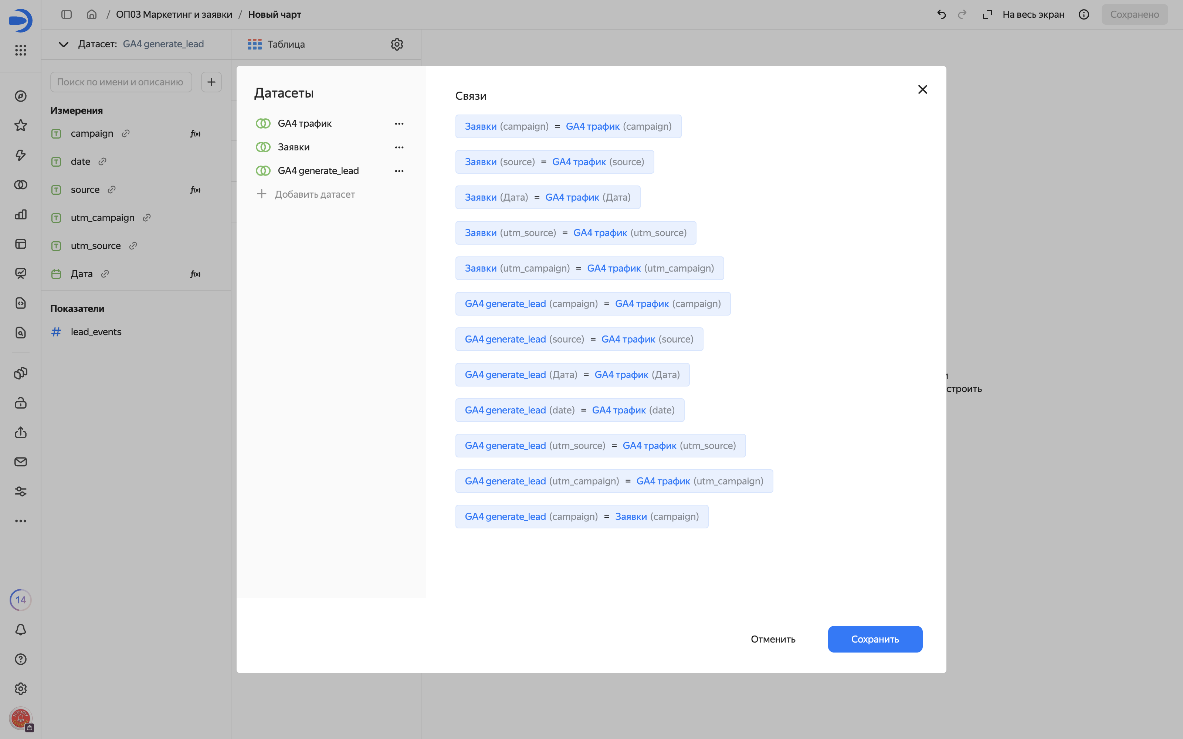The width and height of the screenshot is (1183, 739).
Task: Click На весь экран fullscreen button
Action: [1023, 14]
